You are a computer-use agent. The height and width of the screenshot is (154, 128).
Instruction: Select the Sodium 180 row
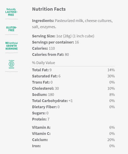click(74, 95)
